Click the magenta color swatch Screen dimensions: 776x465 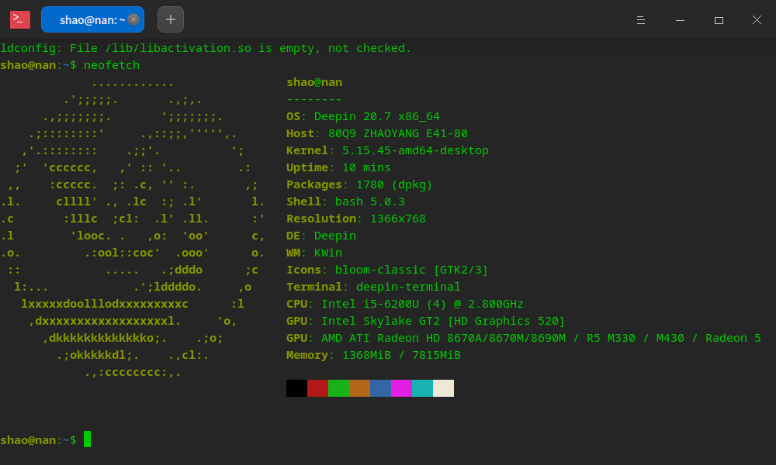pos(401,387)
